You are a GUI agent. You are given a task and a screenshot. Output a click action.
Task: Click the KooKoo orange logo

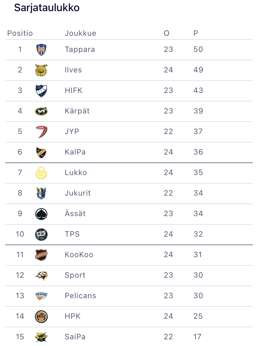tap(41, 255)
